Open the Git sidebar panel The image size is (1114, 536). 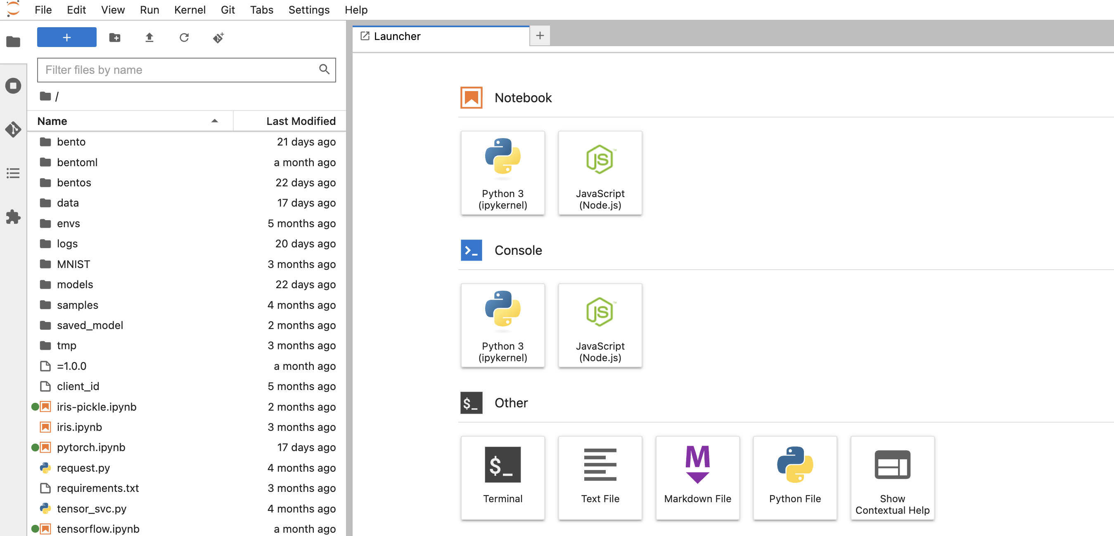tap(13, 129)
